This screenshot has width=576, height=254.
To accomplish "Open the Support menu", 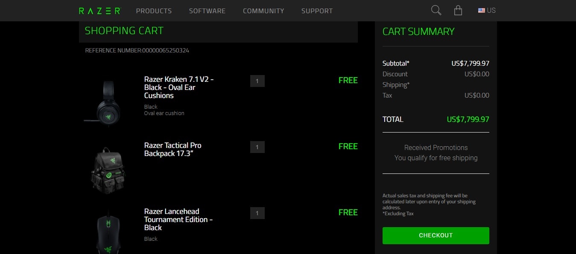I will 317,11.
